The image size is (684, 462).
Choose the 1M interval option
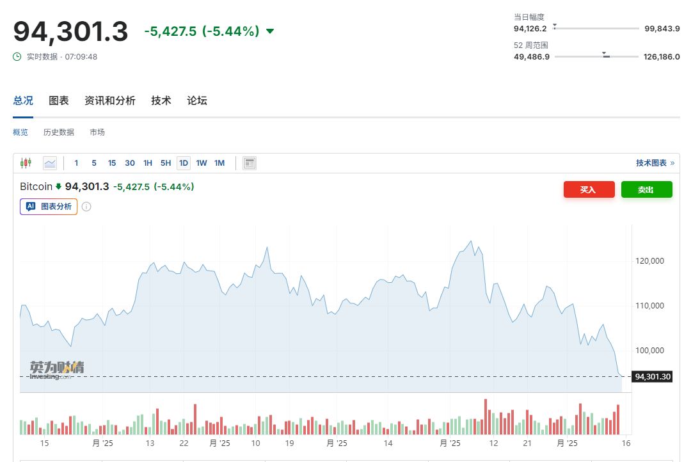tap(219, 163)
